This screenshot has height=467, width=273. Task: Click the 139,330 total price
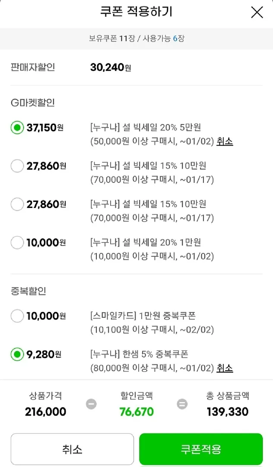pos(228,412)
